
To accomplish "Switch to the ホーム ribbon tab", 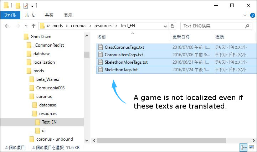I will coord(30,15).
